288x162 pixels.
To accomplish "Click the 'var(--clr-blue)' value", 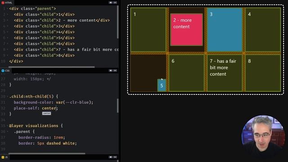I will [x=73, y=102].
